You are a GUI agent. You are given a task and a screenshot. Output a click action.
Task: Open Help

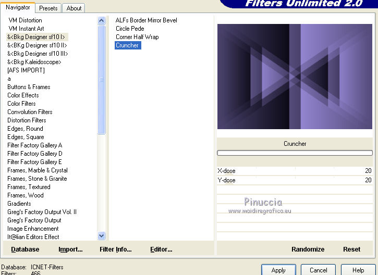click(x=358, y=270)
